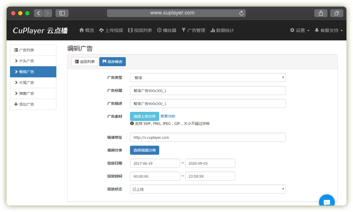Open the 广告类型 dropdown
The width and height of the screenshot is (353, 212).
click(207, 78)
